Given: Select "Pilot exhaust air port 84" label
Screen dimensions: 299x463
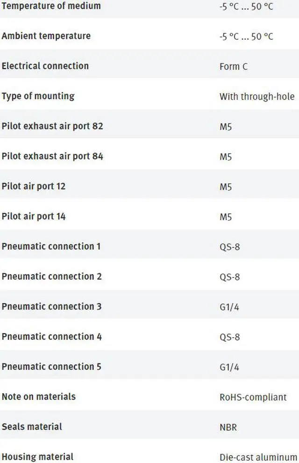Looking at the screenshot, I should [52, 156].
